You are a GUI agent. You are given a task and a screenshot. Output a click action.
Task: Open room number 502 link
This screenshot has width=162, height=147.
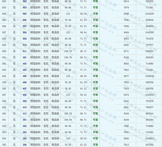click(x=25, y=1)
